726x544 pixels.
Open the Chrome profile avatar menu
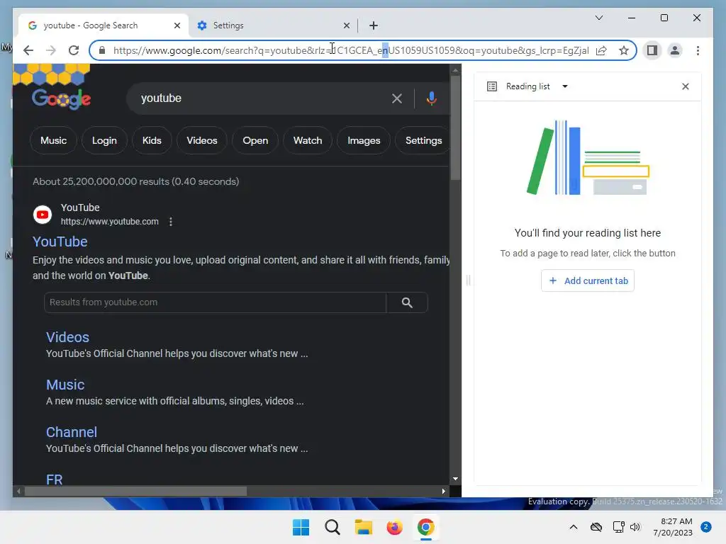click(675, 50)
